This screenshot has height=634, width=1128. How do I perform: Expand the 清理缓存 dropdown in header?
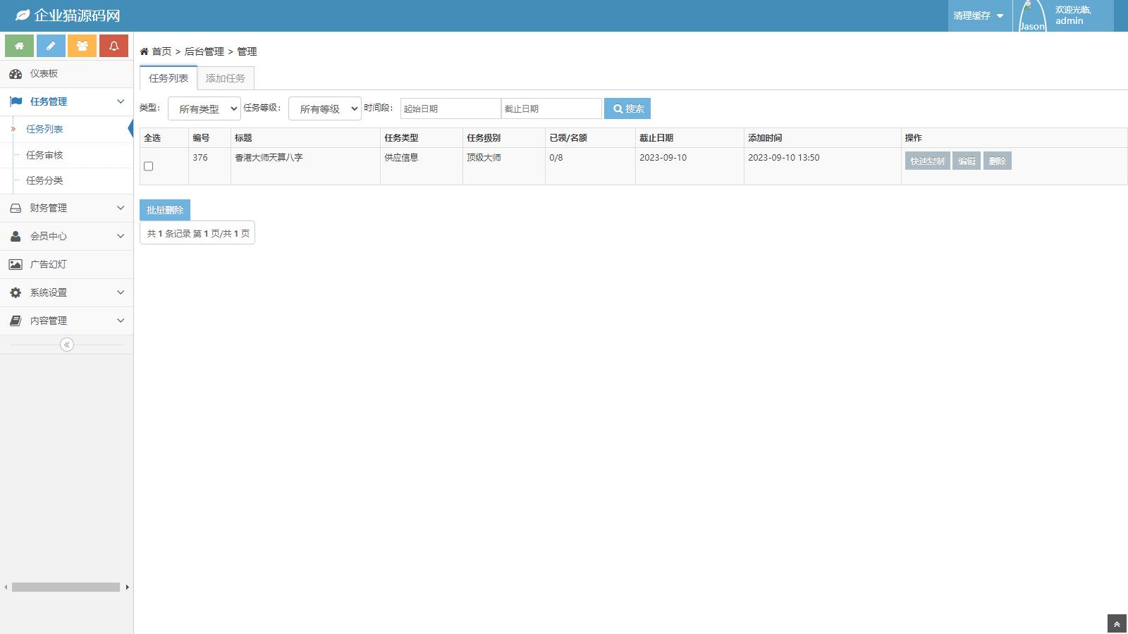[979, 15]
